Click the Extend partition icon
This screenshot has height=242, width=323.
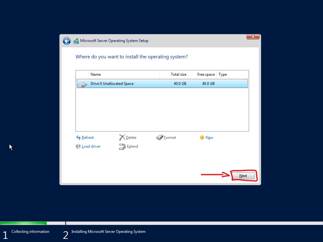123,146
